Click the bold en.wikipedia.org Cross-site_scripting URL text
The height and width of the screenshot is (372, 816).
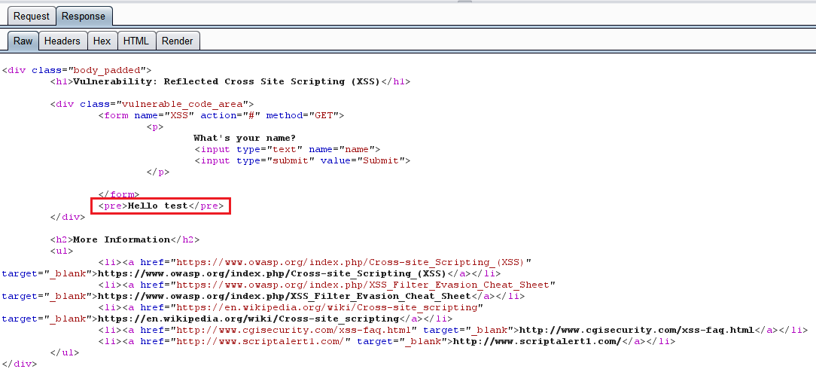coord(248,319)
